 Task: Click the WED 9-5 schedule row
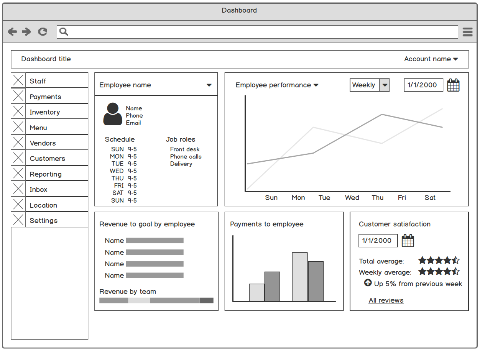coord(123,171)
